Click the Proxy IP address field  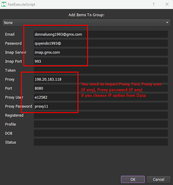click(101, 79)
